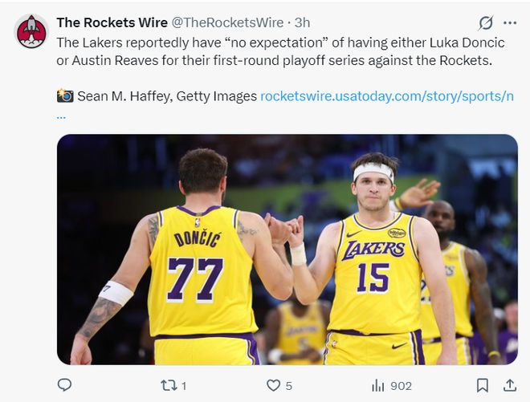Bookmark this Rockets Wire tweet

[x=482, y=386]
